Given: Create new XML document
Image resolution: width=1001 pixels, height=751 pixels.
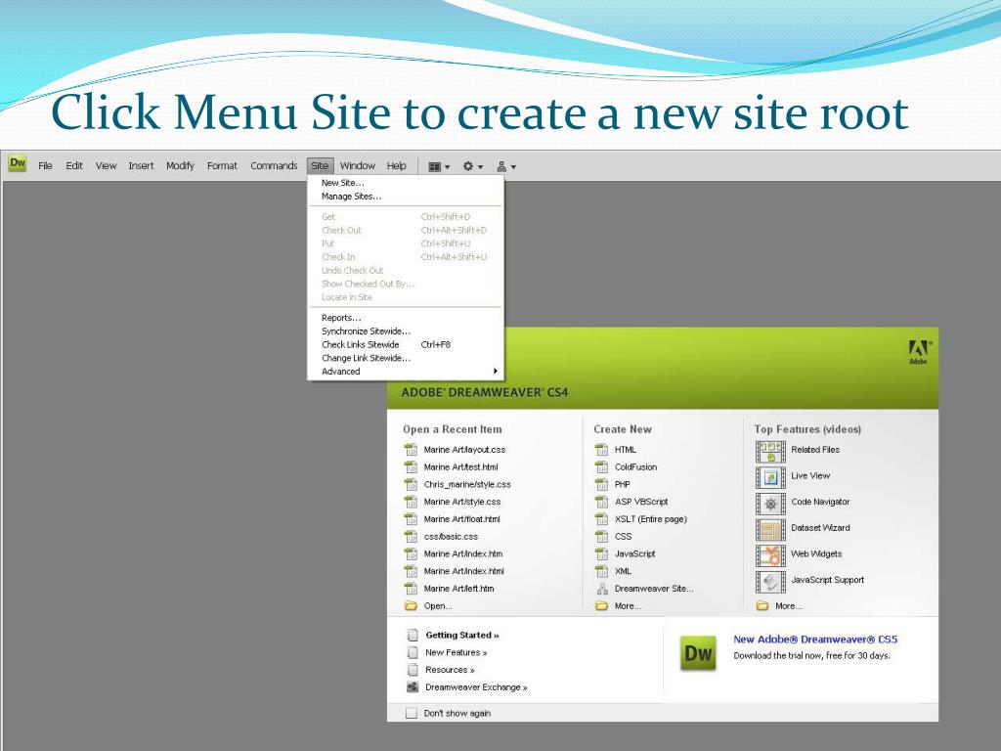Looking at the screenshot, I should (623, 571).
